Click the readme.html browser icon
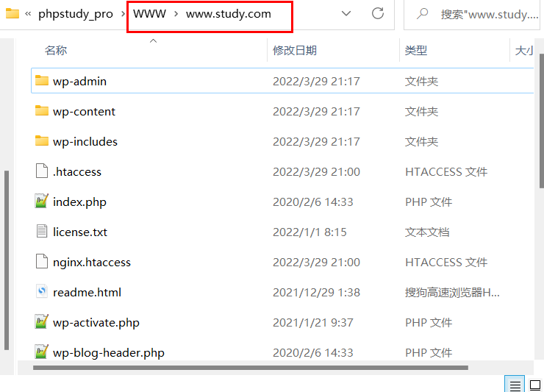Screen dimensions: 544x392 [x=42, y=292]
